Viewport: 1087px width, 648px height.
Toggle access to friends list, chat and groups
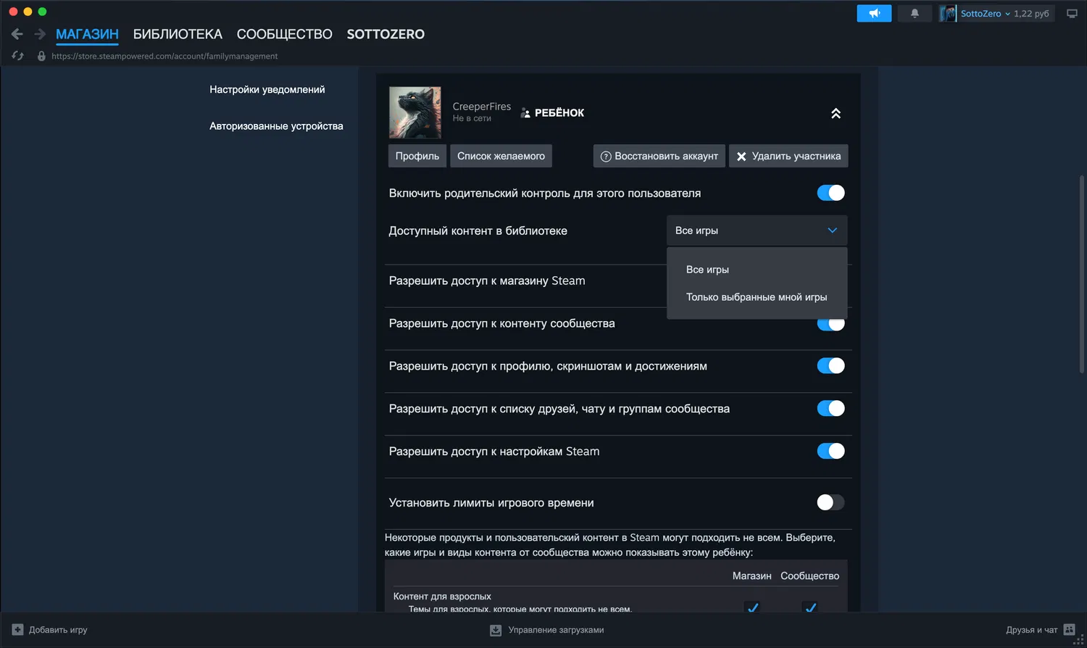coord(830,409)
